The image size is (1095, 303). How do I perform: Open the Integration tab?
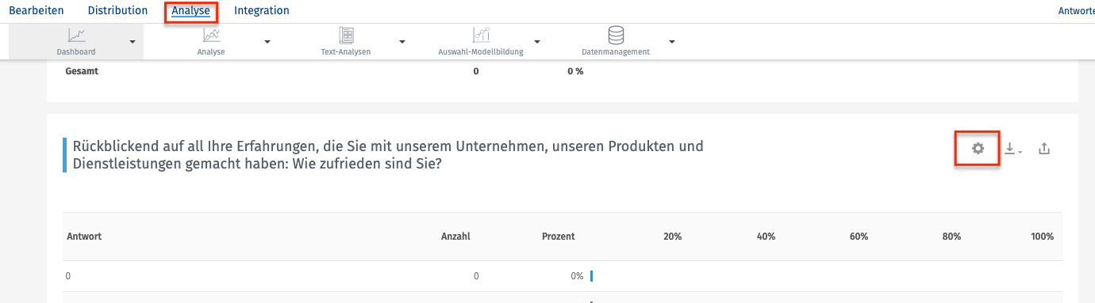tap(261, 11)
